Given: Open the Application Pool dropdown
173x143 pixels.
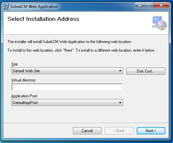Looking at the screenshot, I should tap(67, 103).
